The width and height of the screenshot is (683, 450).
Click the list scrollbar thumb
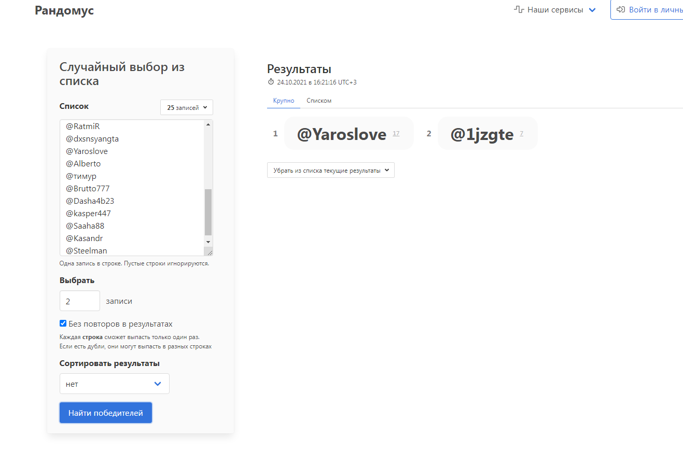click(208, 212)
